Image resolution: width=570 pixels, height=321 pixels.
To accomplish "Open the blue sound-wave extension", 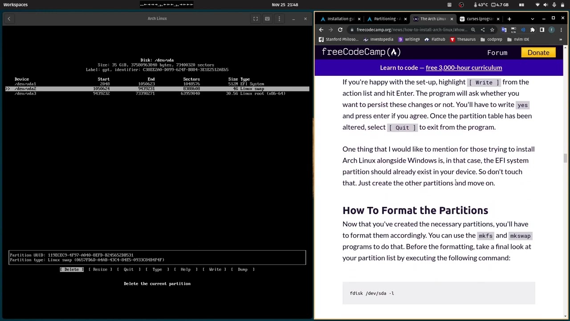I will pos(523,30).
